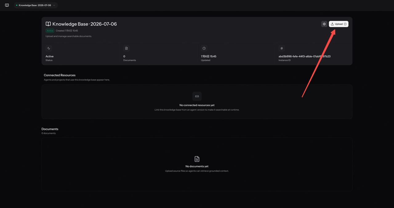394x208 pixels.
Task: Click the document icon above Documents count
Action: click(x=127, y=48)
